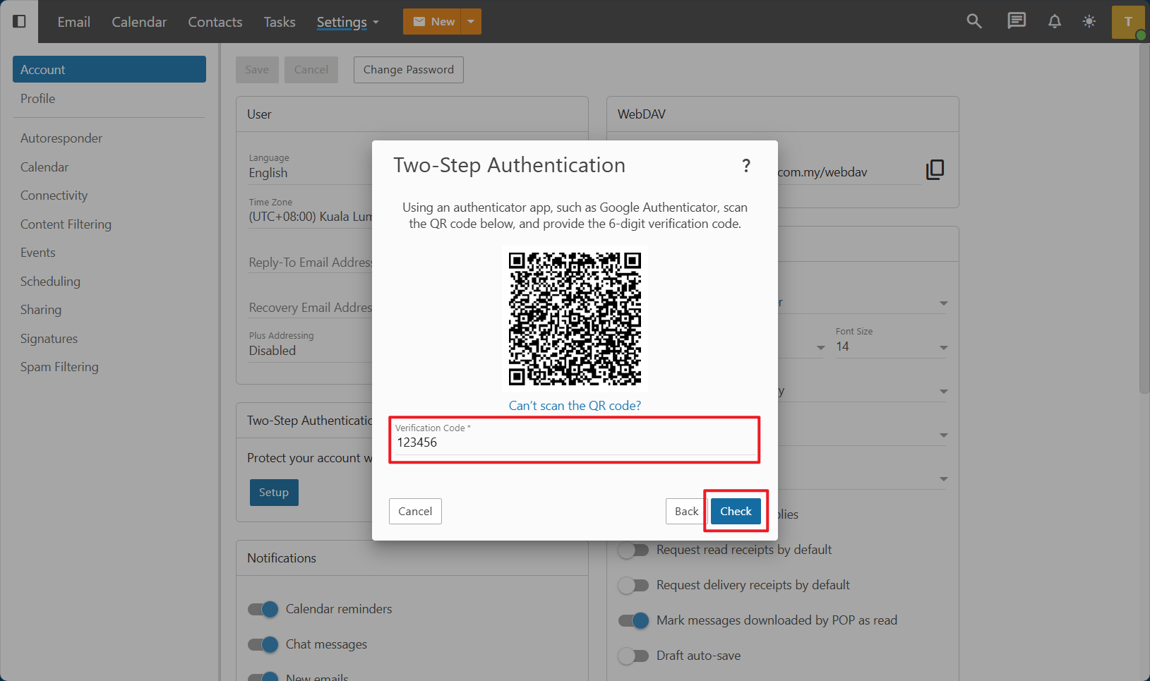The image size is (1150, 681).
Task: Click the Save button
Action: pyautogui.click(x=257, y=70)
